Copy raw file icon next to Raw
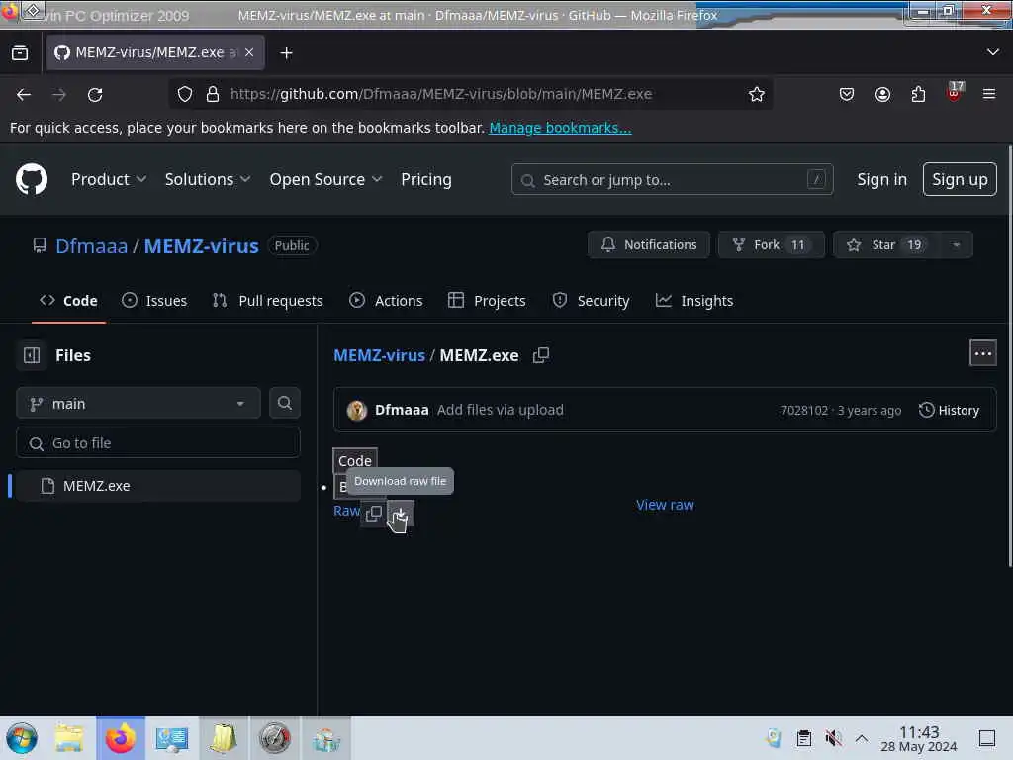The height and width of the screenshot is (760, 1013). click(x=373, y=514)
